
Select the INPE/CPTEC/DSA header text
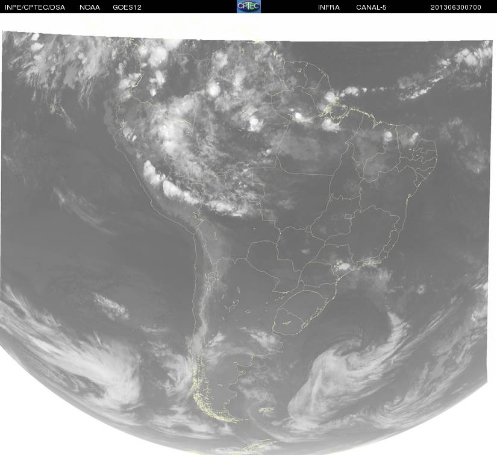click(35, 7)
